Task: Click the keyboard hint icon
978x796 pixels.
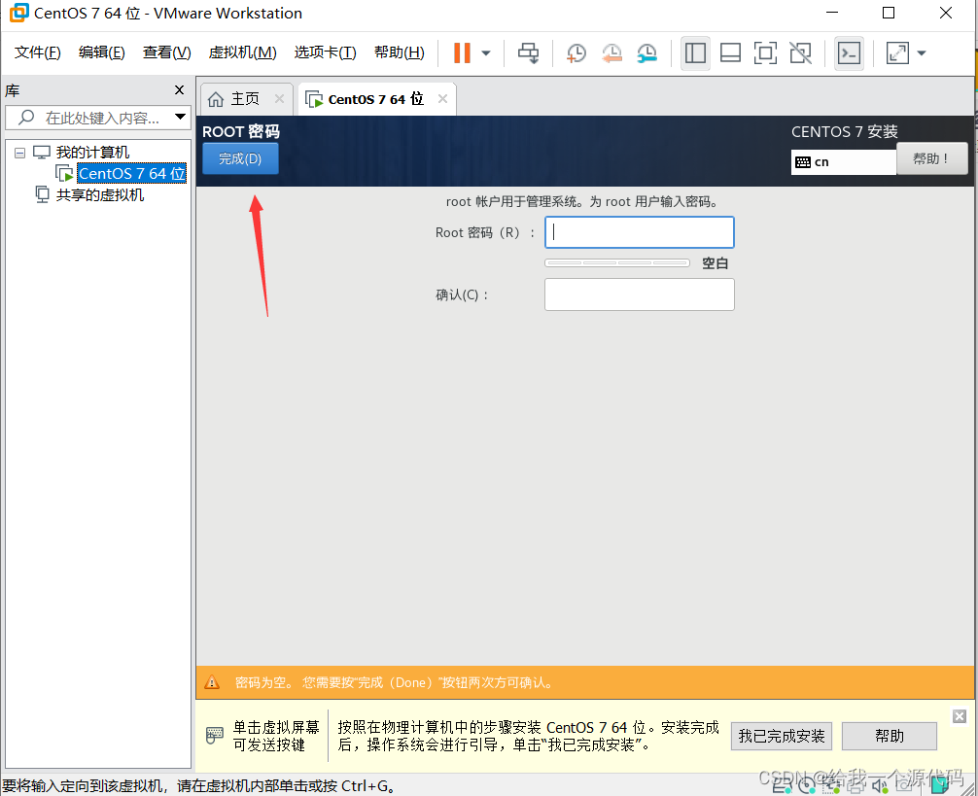Action: tap(214, 735)
